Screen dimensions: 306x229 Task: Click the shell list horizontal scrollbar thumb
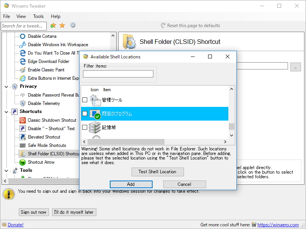pos(126,142)
